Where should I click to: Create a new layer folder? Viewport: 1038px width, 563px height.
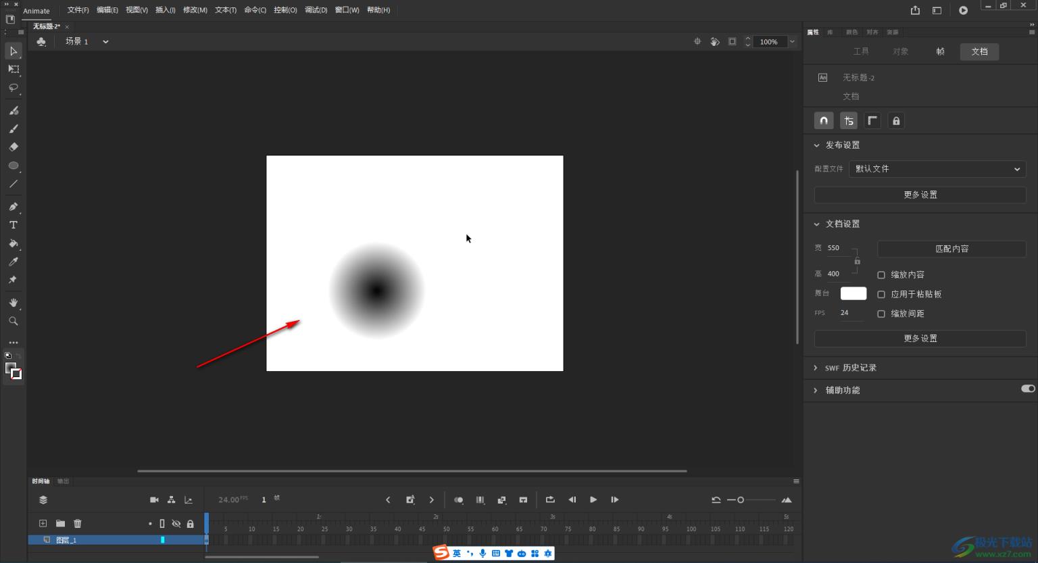60,524
